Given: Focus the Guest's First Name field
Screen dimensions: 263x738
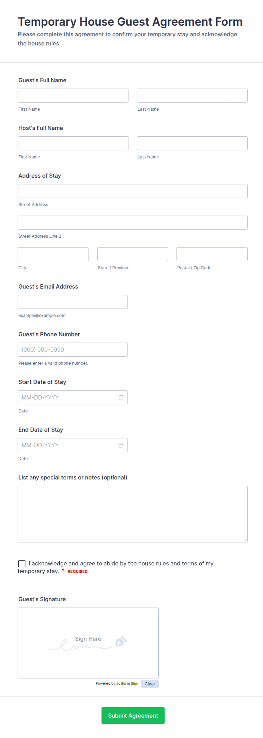Looking at the screenshot, I should pos(73,96).
